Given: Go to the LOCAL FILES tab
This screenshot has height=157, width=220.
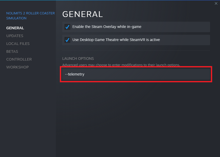Looking at the screenshot, I should coord(18,44).
